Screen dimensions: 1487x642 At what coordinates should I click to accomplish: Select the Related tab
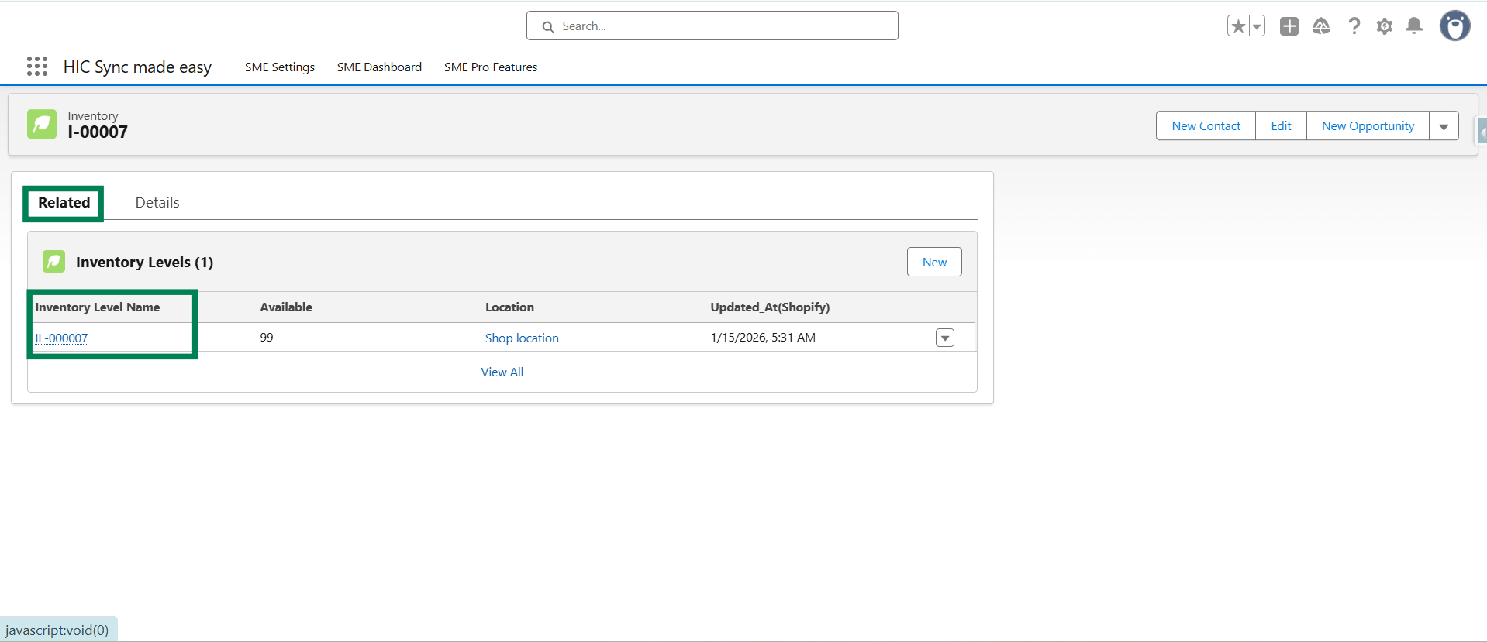pos(64,203)
